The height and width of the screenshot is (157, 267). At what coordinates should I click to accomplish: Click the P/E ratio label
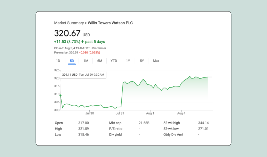116,129
